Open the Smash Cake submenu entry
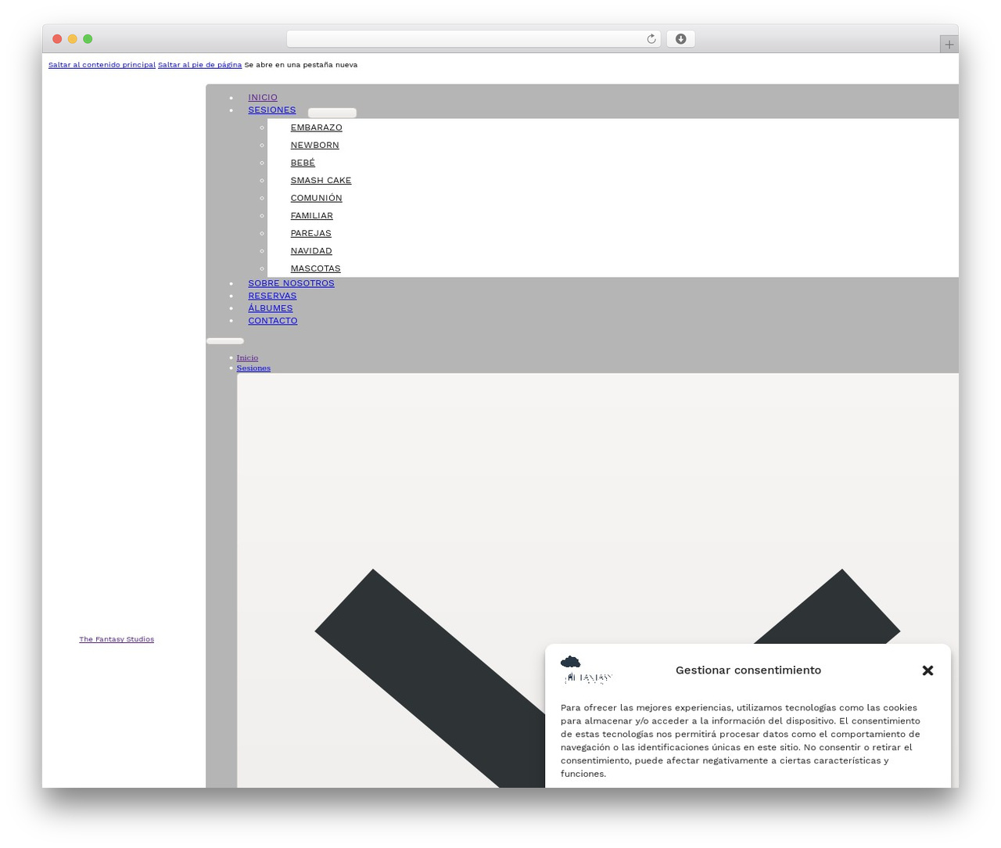This screenshot has height=848, width=1001. coord(321,180)
